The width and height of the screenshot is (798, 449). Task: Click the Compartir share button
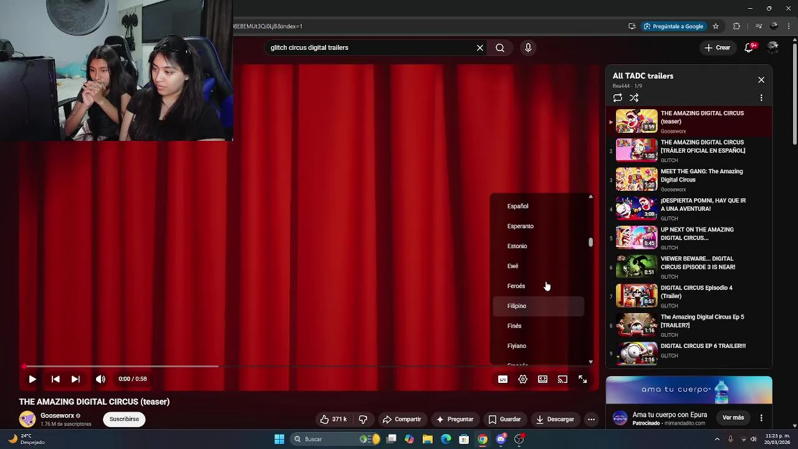(x=401, y=419)
